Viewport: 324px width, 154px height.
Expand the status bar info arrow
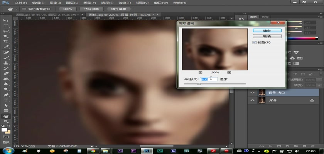pyautogui.click(x=91, y=146)
